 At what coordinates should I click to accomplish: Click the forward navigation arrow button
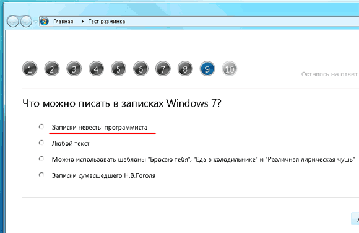(26, 21)
